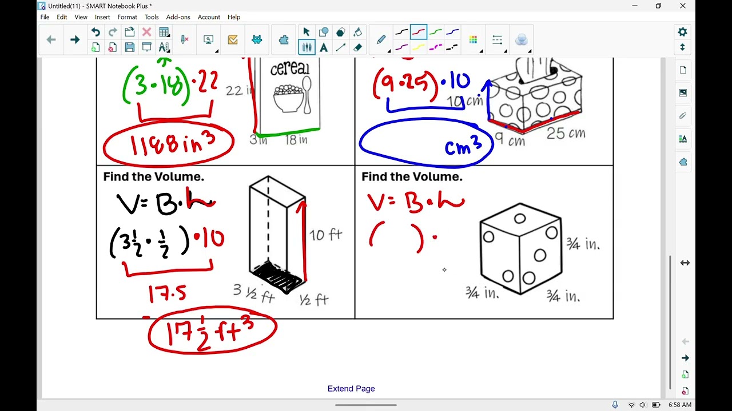Choose the purple pen style
The image size is (732, 411).
[402, 47]
